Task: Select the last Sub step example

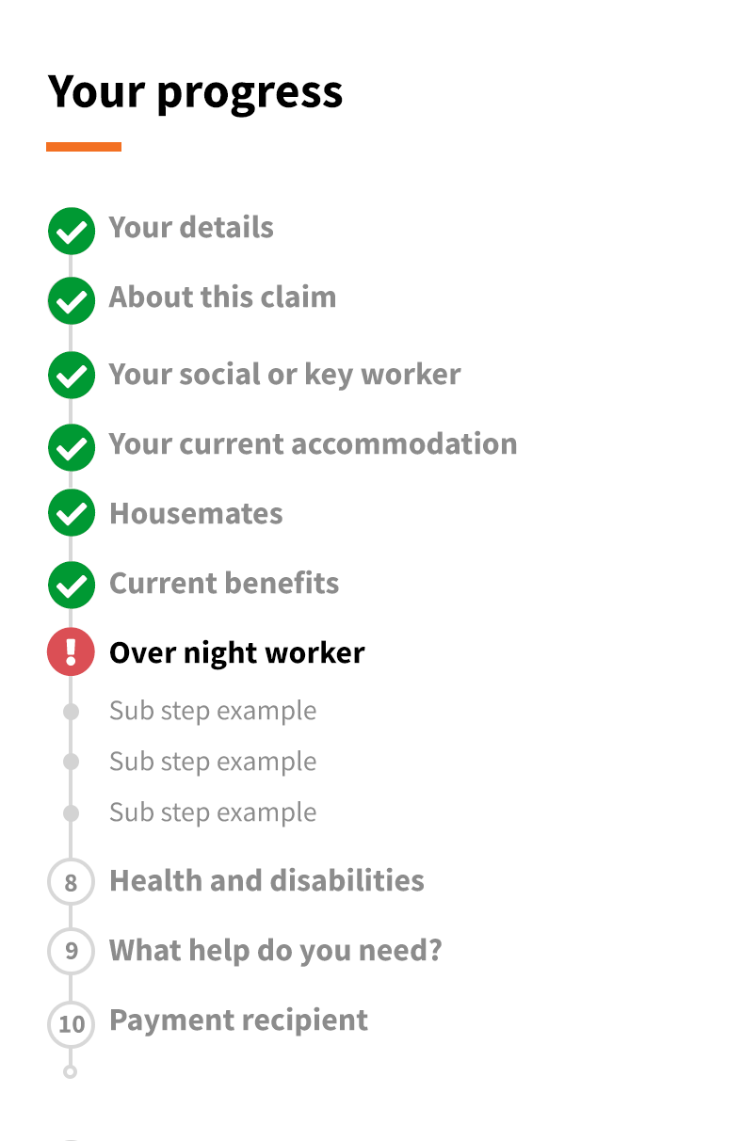Action: pyautogui.click(x=212, y=812)
